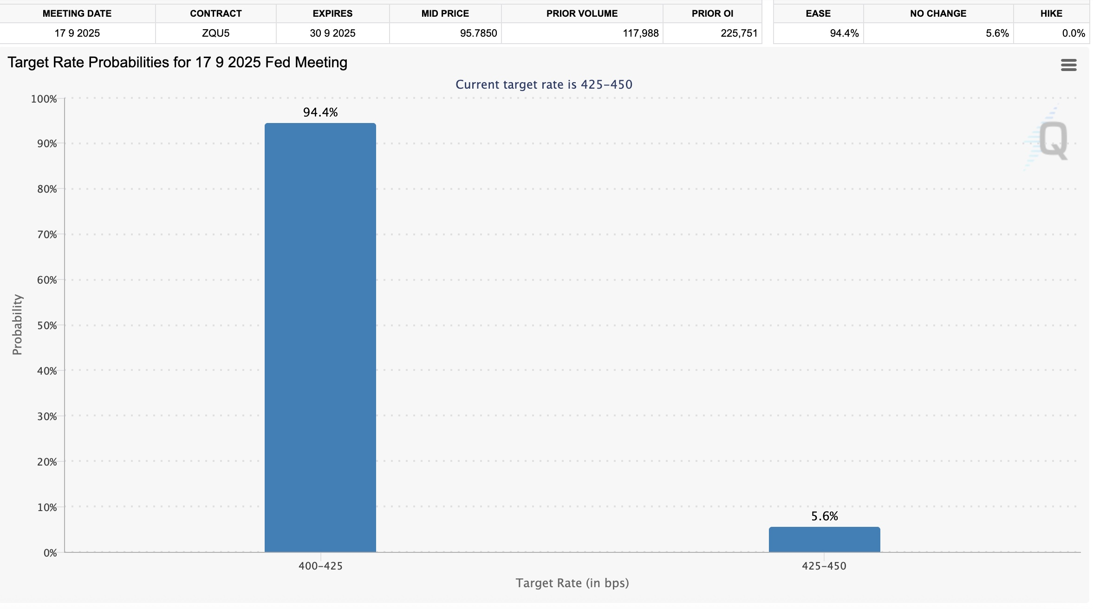Click the 94.4% bar data label
1093x609 pixels.
coord(320,112)
